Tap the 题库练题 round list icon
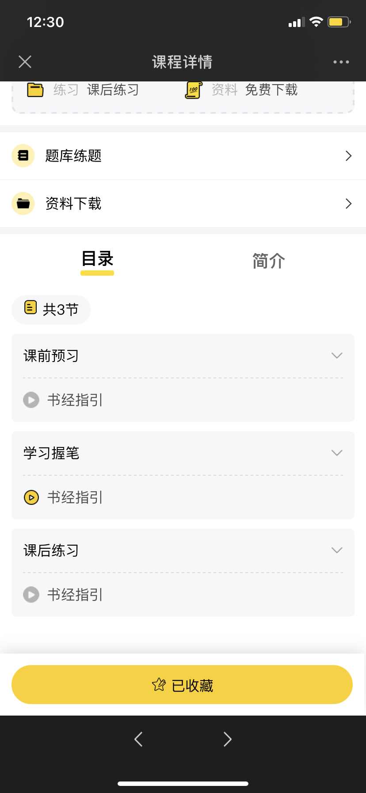Screen dimensions: 366x793 23,156
